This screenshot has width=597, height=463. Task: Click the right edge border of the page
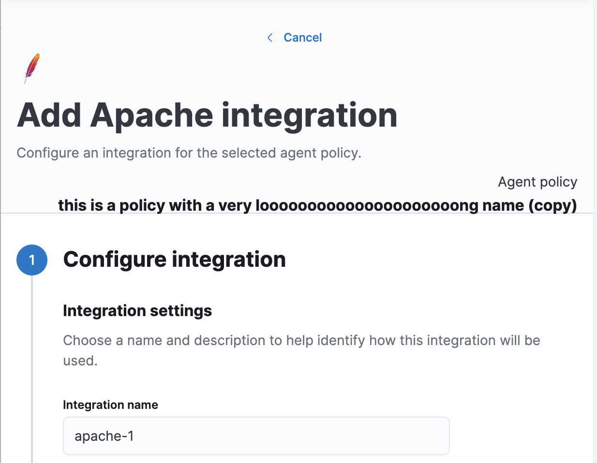594,290
